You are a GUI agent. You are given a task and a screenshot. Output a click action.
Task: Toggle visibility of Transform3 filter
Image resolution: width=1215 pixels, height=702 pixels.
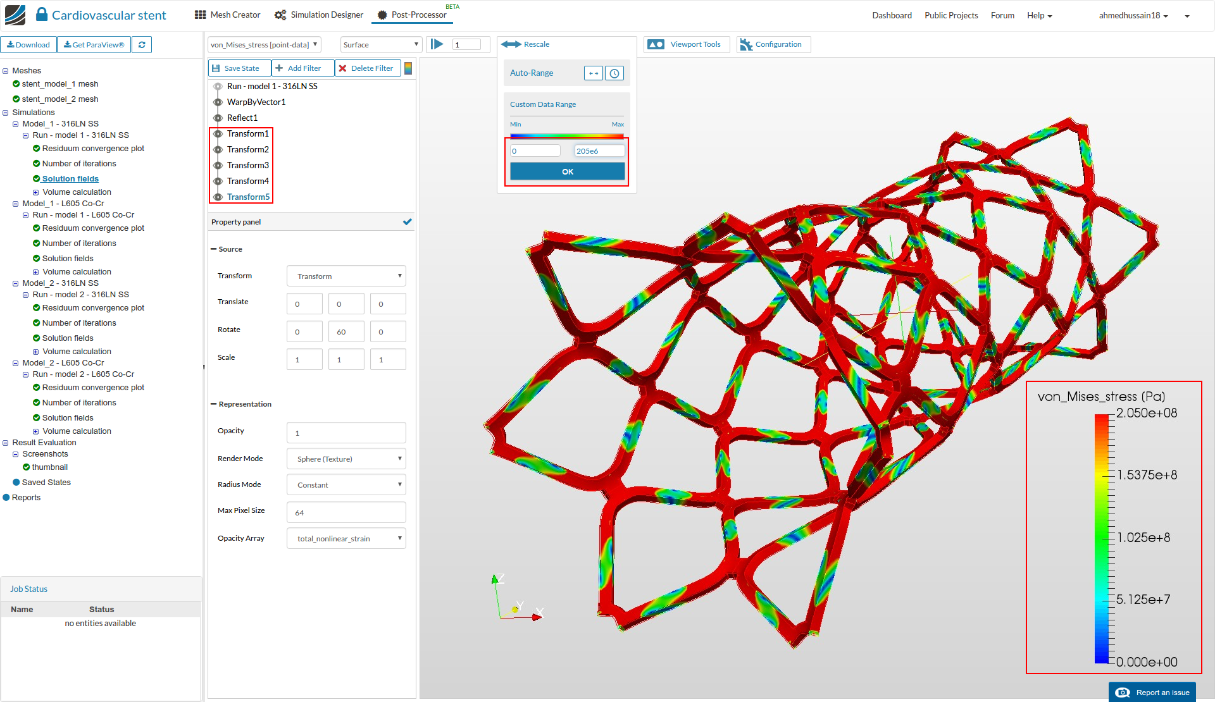[218, 165]
